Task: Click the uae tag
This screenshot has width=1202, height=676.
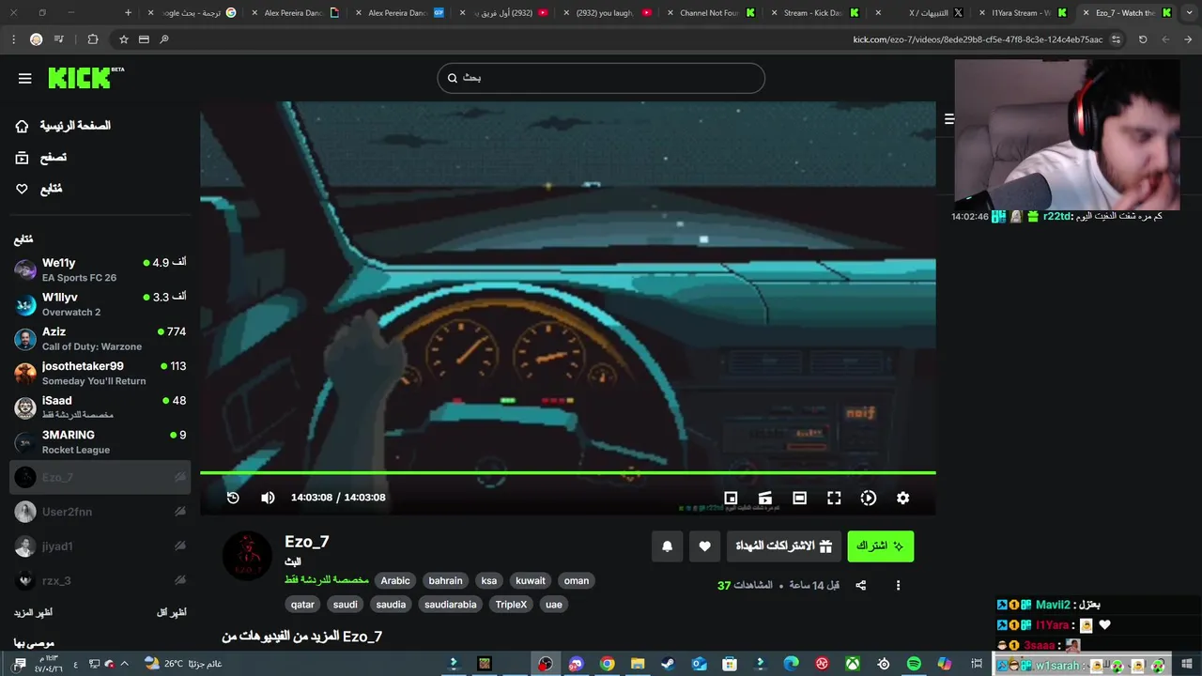Action: coord(554,605)
